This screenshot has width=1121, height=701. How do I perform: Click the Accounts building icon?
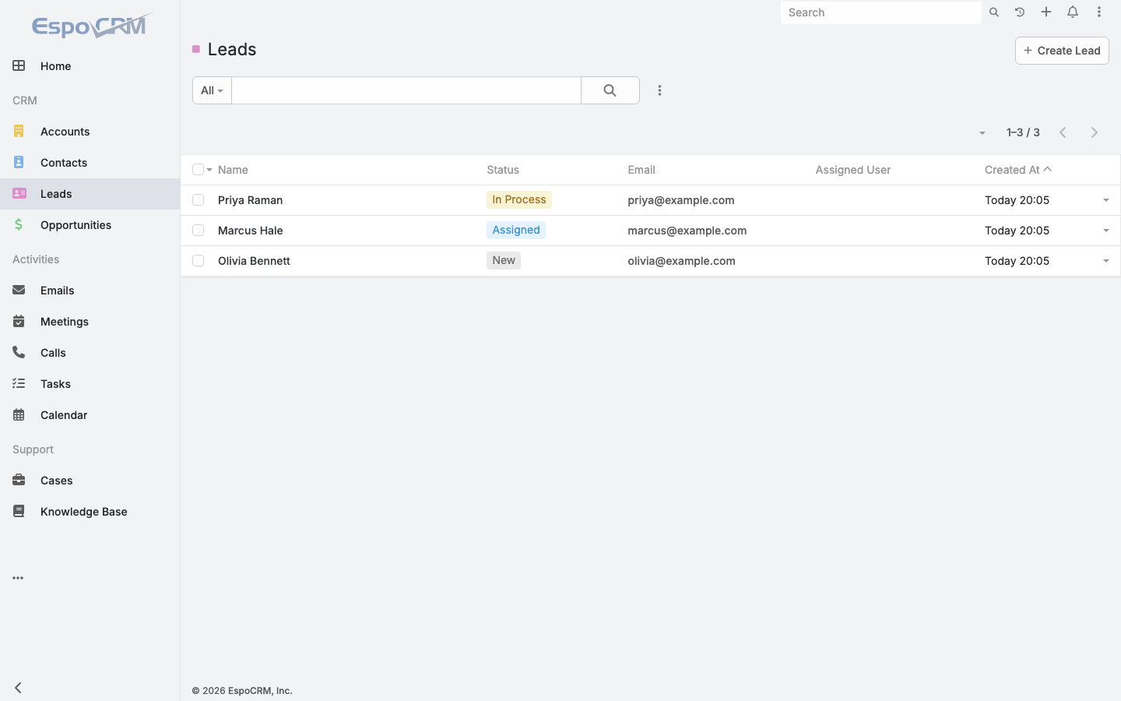click(x=19, y=131)
